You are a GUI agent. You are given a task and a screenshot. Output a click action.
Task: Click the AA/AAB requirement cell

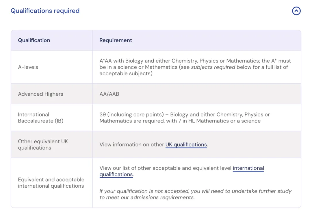click(x=109, y=94)
